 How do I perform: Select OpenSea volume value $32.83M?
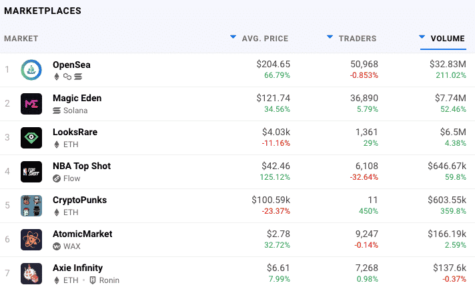(448, 64)
